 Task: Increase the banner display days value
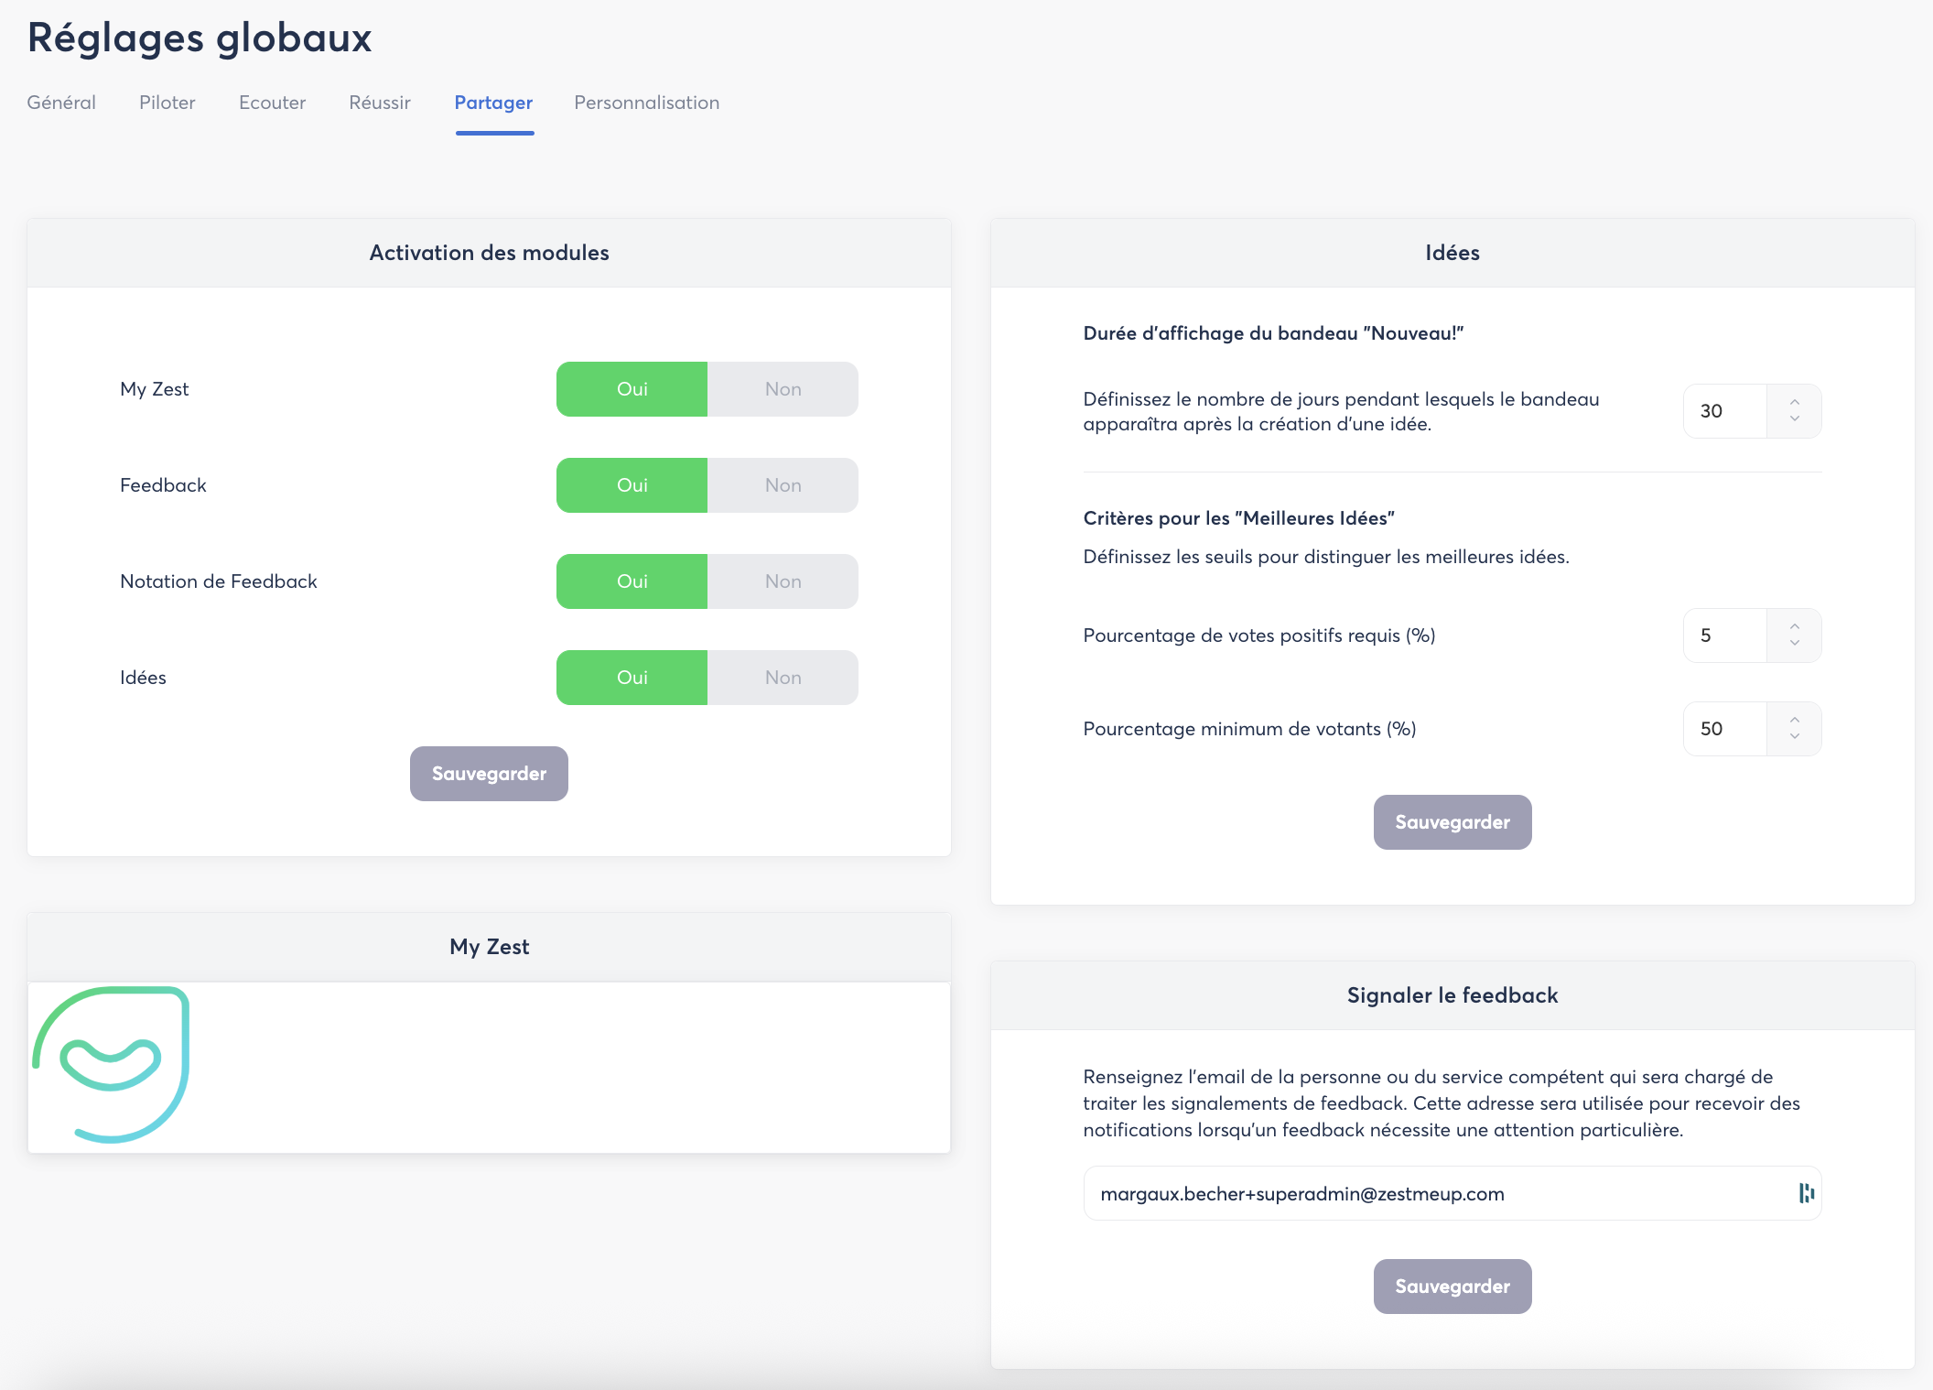1794,401
